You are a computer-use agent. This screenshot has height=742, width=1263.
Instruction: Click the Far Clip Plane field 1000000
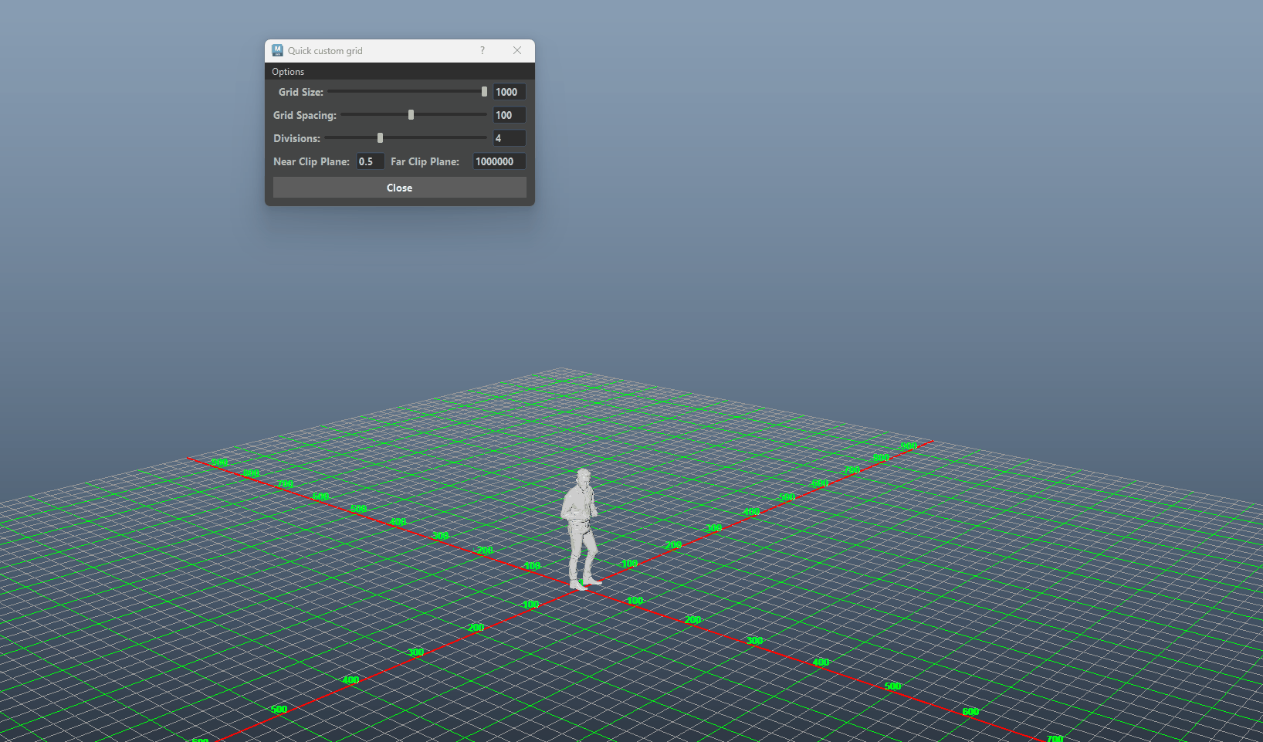[x=499, y=161]
